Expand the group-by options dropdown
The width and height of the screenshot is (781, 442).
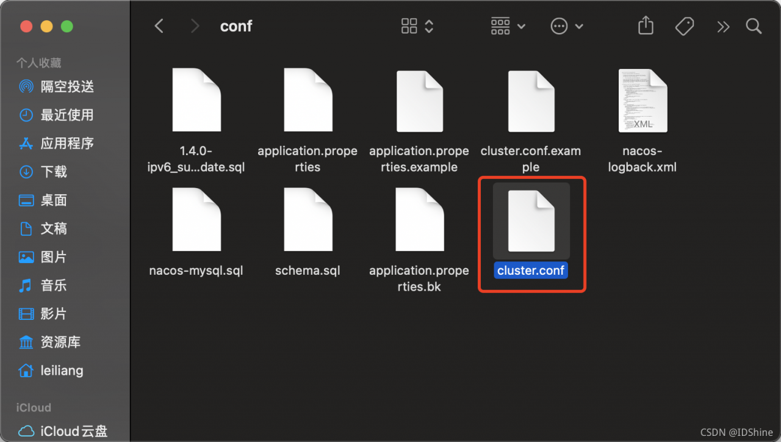[x=508, y=26]
